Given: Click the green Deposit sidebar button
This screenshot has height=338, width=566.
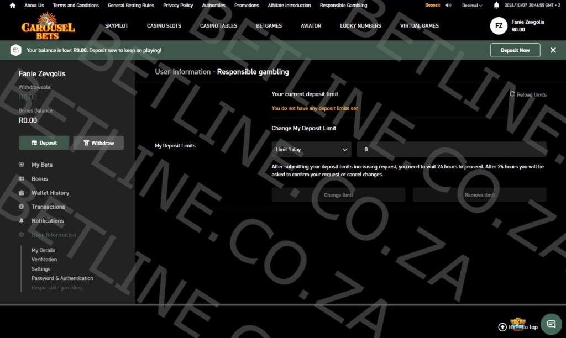Looking at the screenshot, I should pyautogui.click(x=44, y=143).
